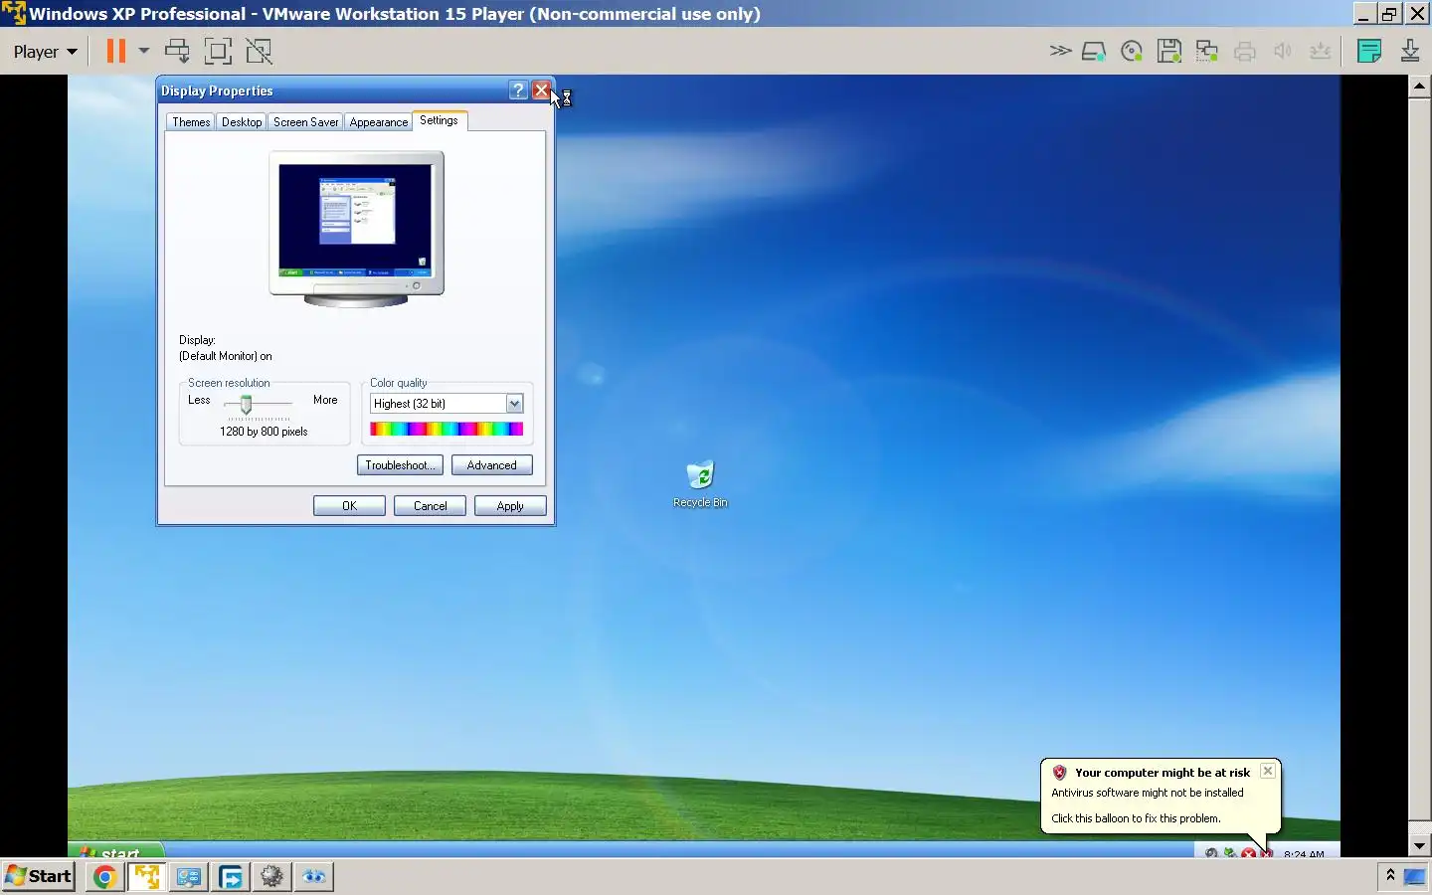
Task: Expand the power options arrow next to pause
Action: [144, 51]
